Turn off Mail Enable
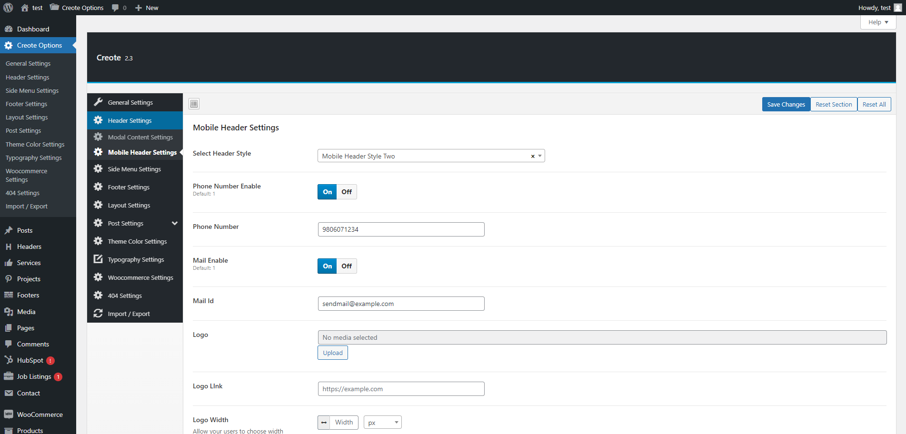906x434 pixels. pyautogui.click(x=347, y=266)
